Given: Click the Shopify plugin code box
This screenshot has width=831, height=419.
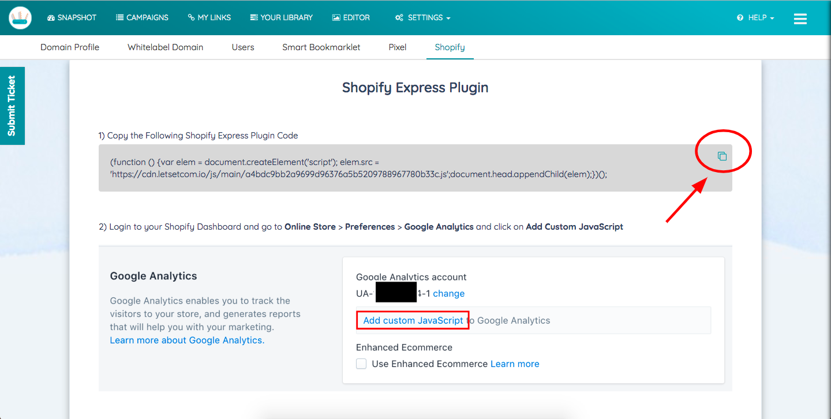Looking at the screenshot, I should [415, 168].
